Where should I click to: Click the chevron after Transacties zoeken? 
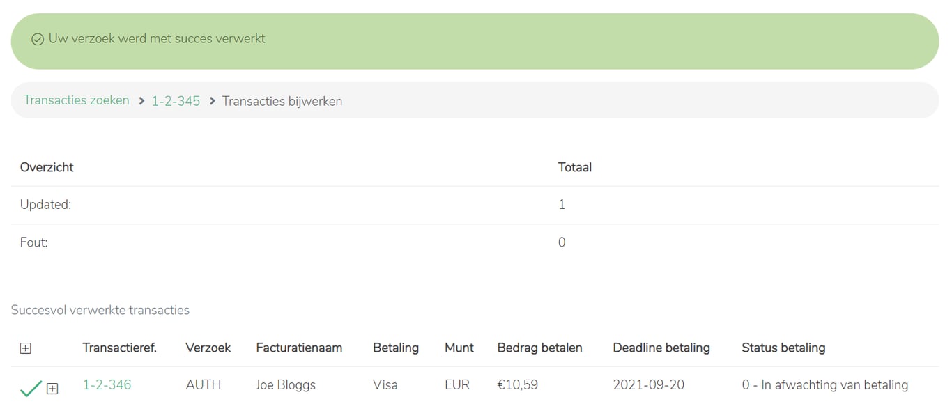(x=141, y=101)
